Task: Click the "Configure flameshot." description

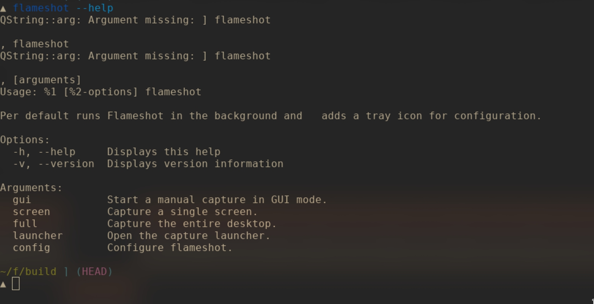Action: coord(170,248)
